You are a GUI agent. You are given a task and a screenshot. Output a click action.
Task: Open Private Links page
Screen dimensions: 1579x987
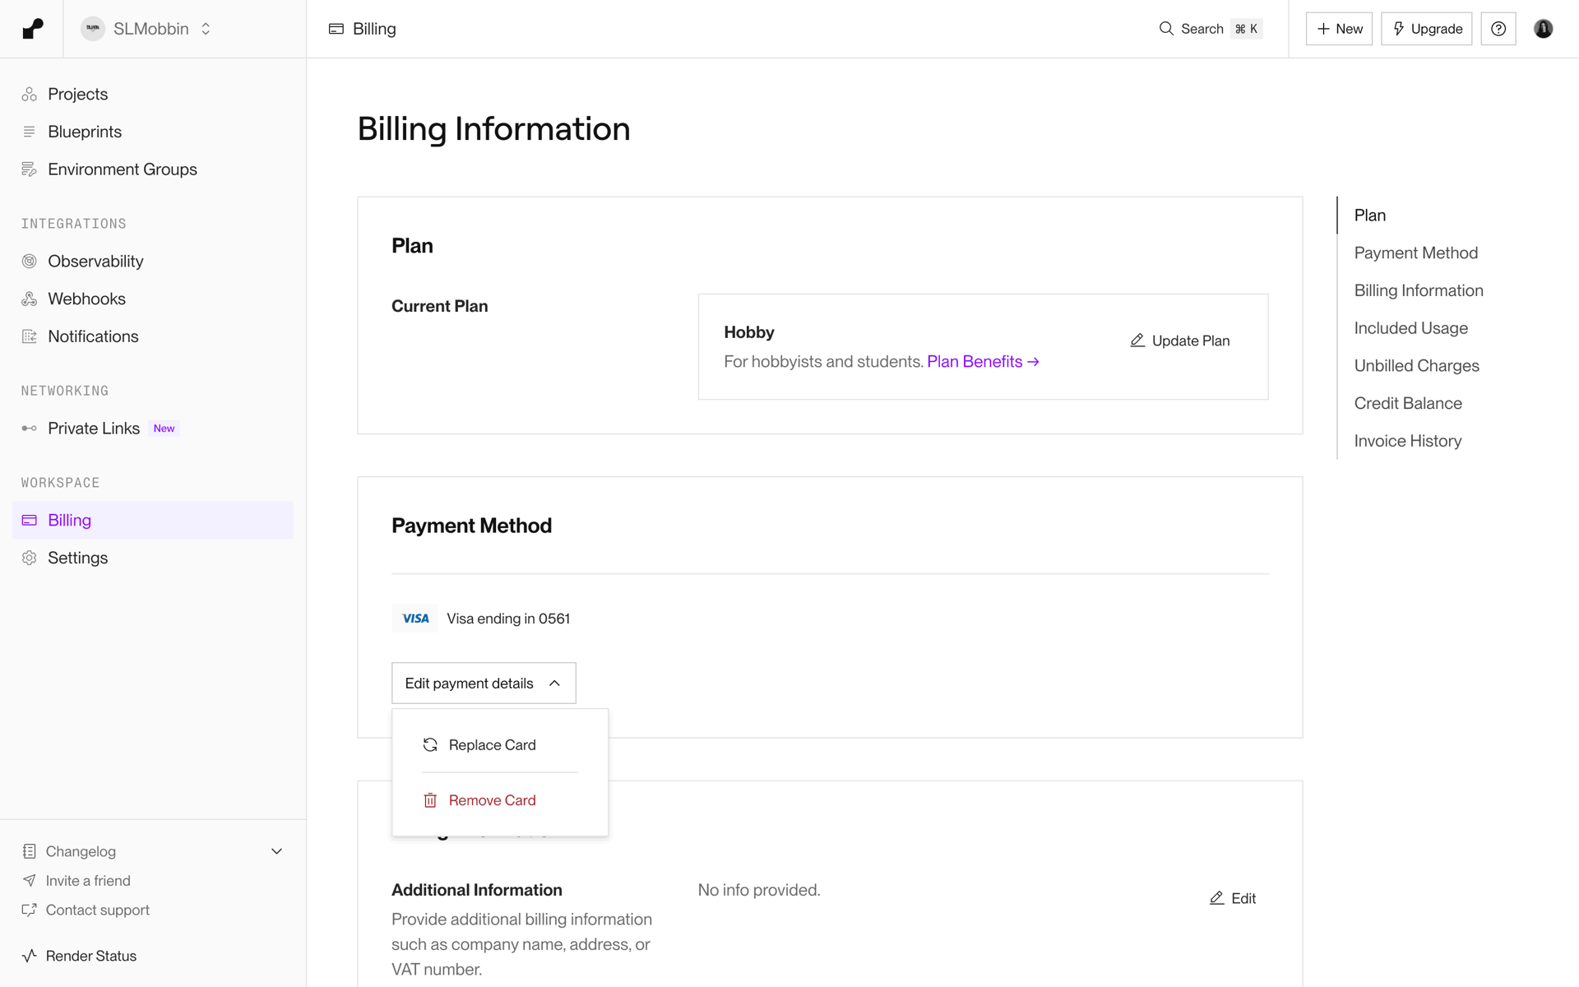(153, 429)
